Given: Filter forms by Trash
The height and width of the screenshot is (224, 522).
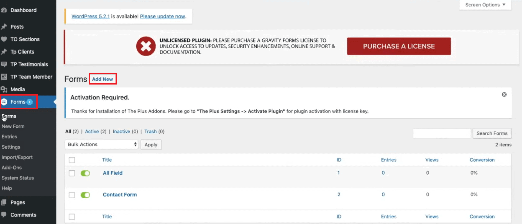Looking at the screenshot, I should 150,131.
